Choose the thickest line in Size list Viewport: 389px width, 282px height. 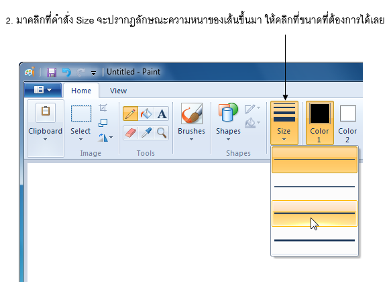click(x=315, y=240)
